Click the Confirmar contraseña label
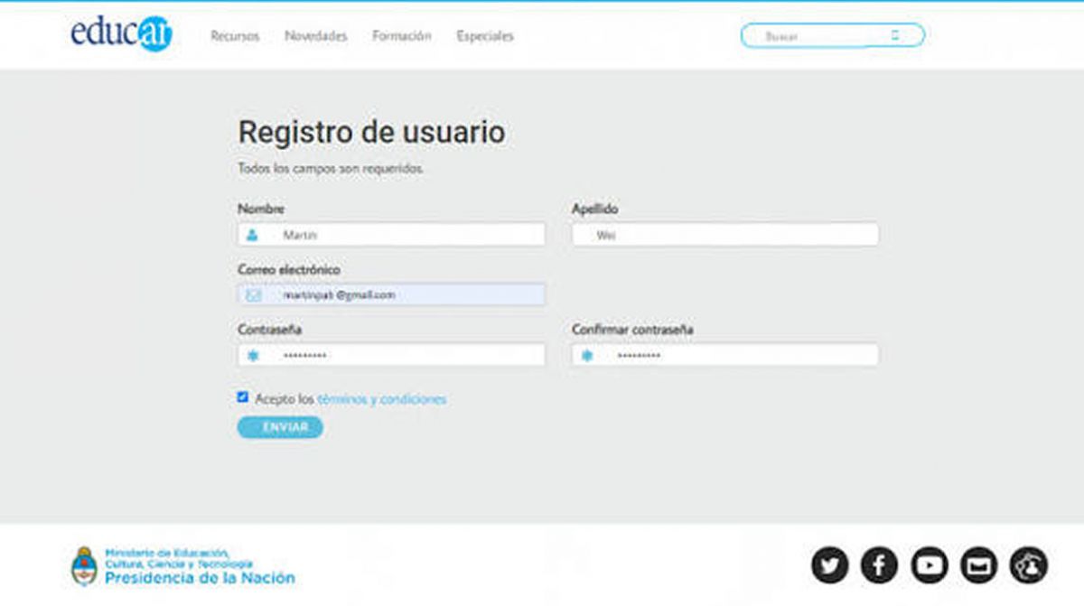1084x606 pixels. (x=632, y=330)
